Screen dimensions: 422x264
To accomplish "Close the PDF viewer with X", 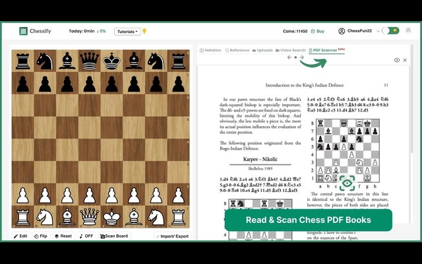I will click(x=405, y=60).
